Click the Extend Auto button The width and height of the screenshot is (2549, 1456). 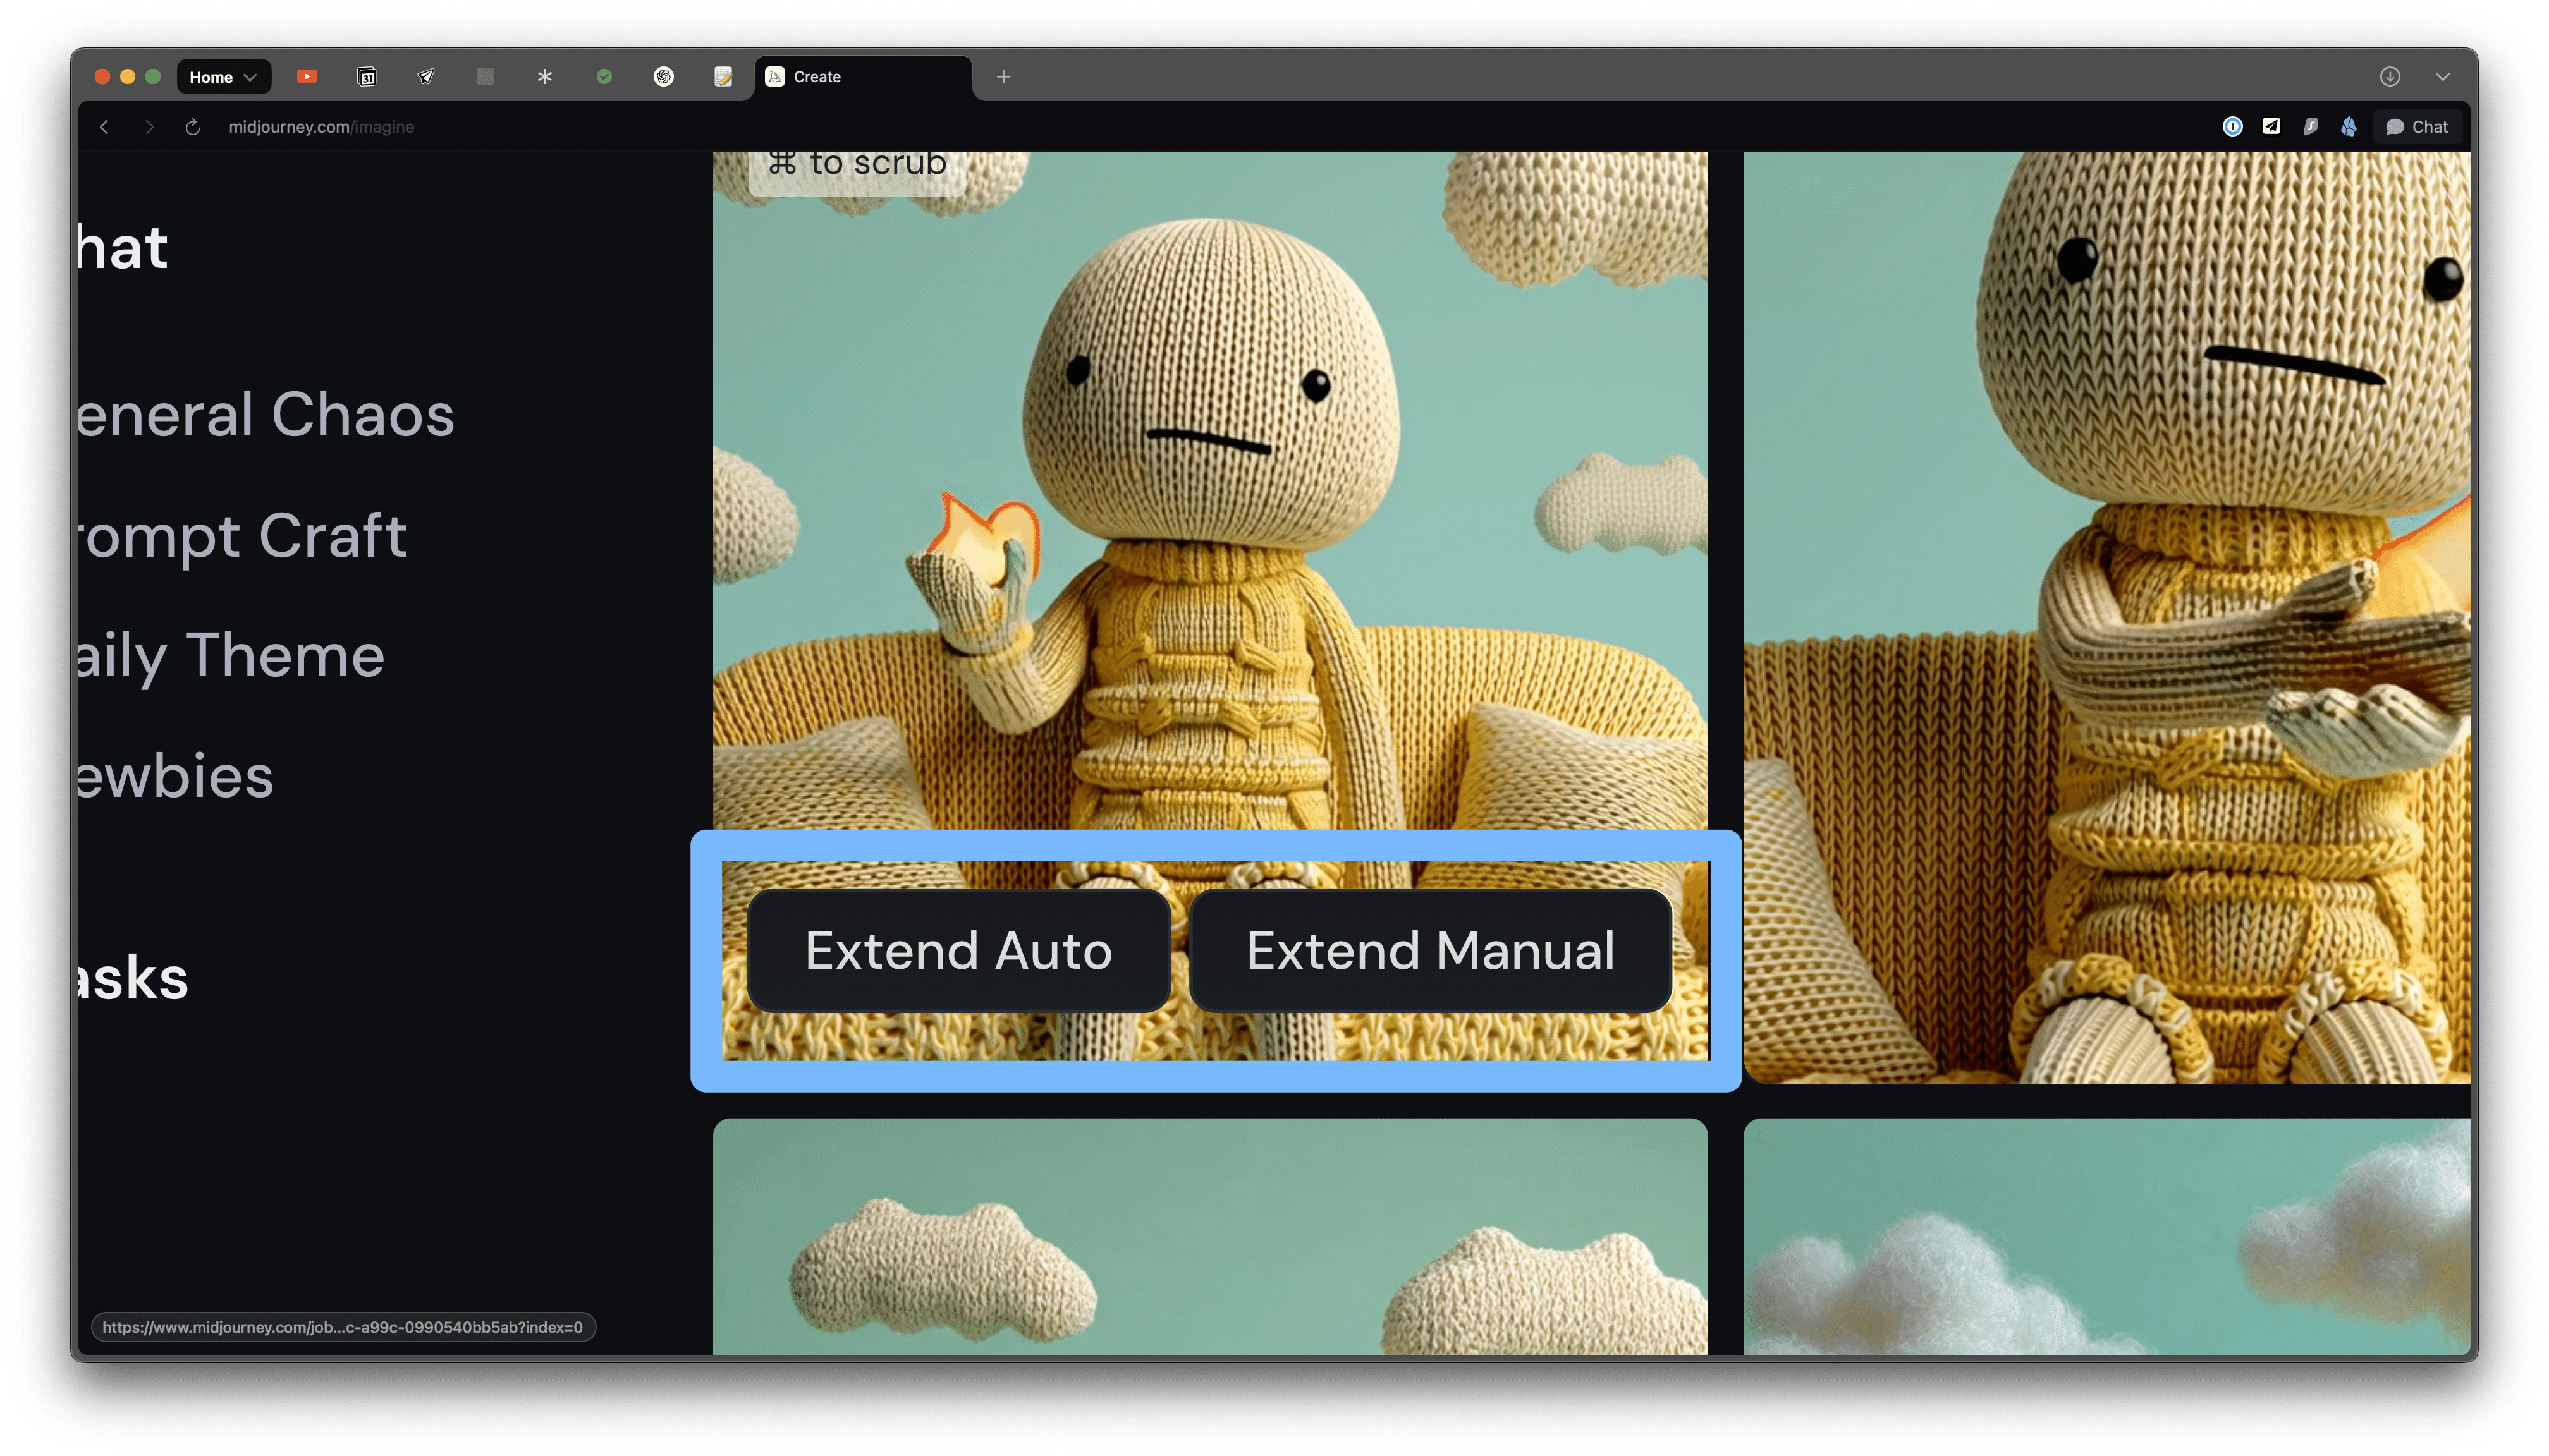pos(958,950)
